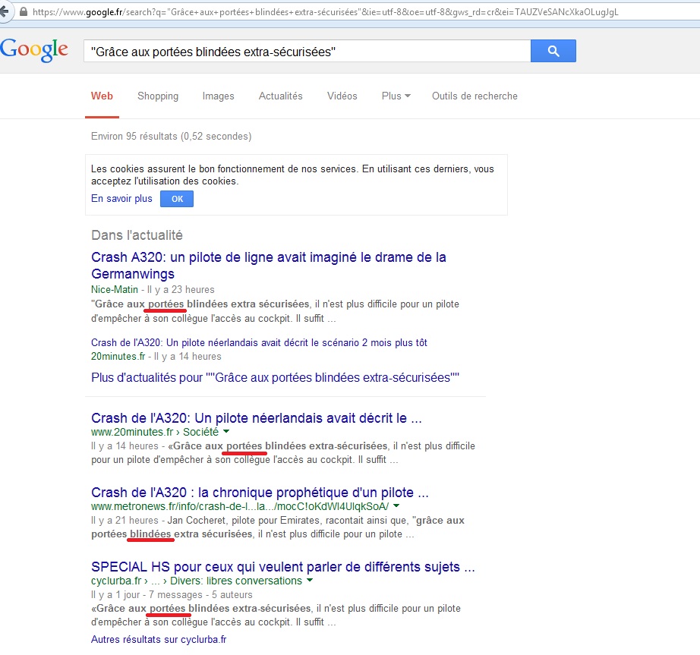Click OK to accept cookies

(x=177, y=199)
